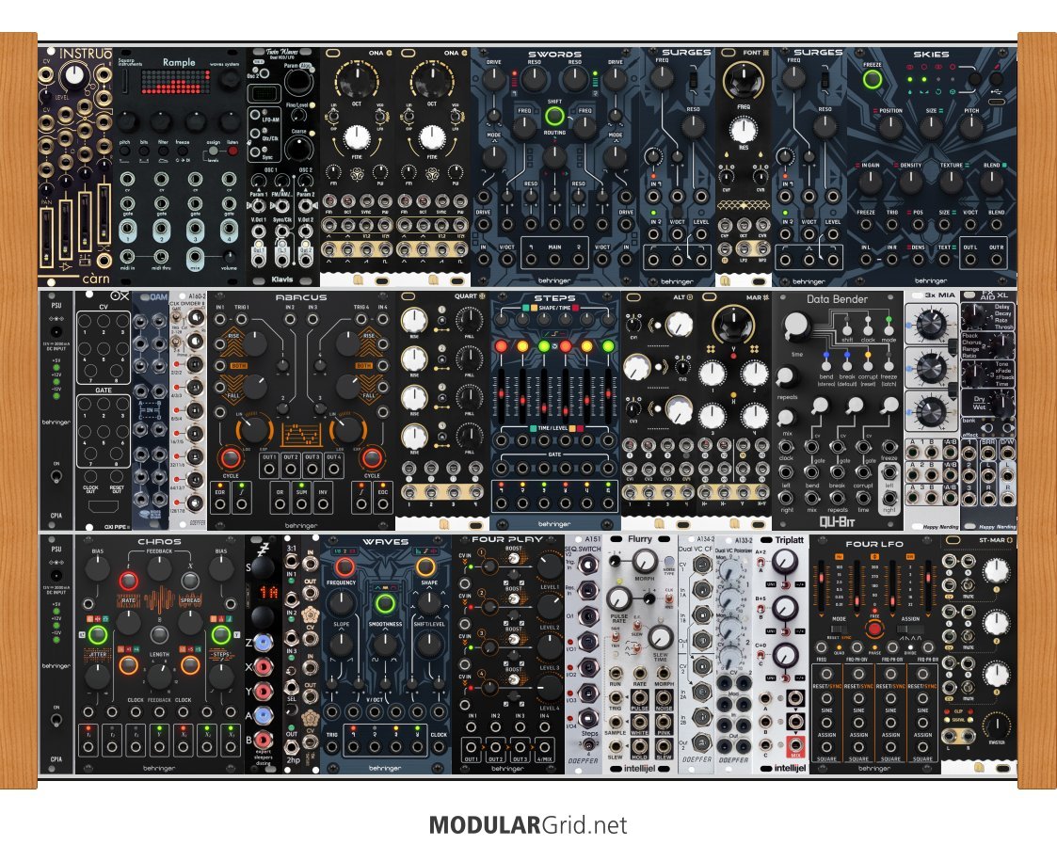
Task: Click the Skies POSITION knob
Action: point(889,127)
